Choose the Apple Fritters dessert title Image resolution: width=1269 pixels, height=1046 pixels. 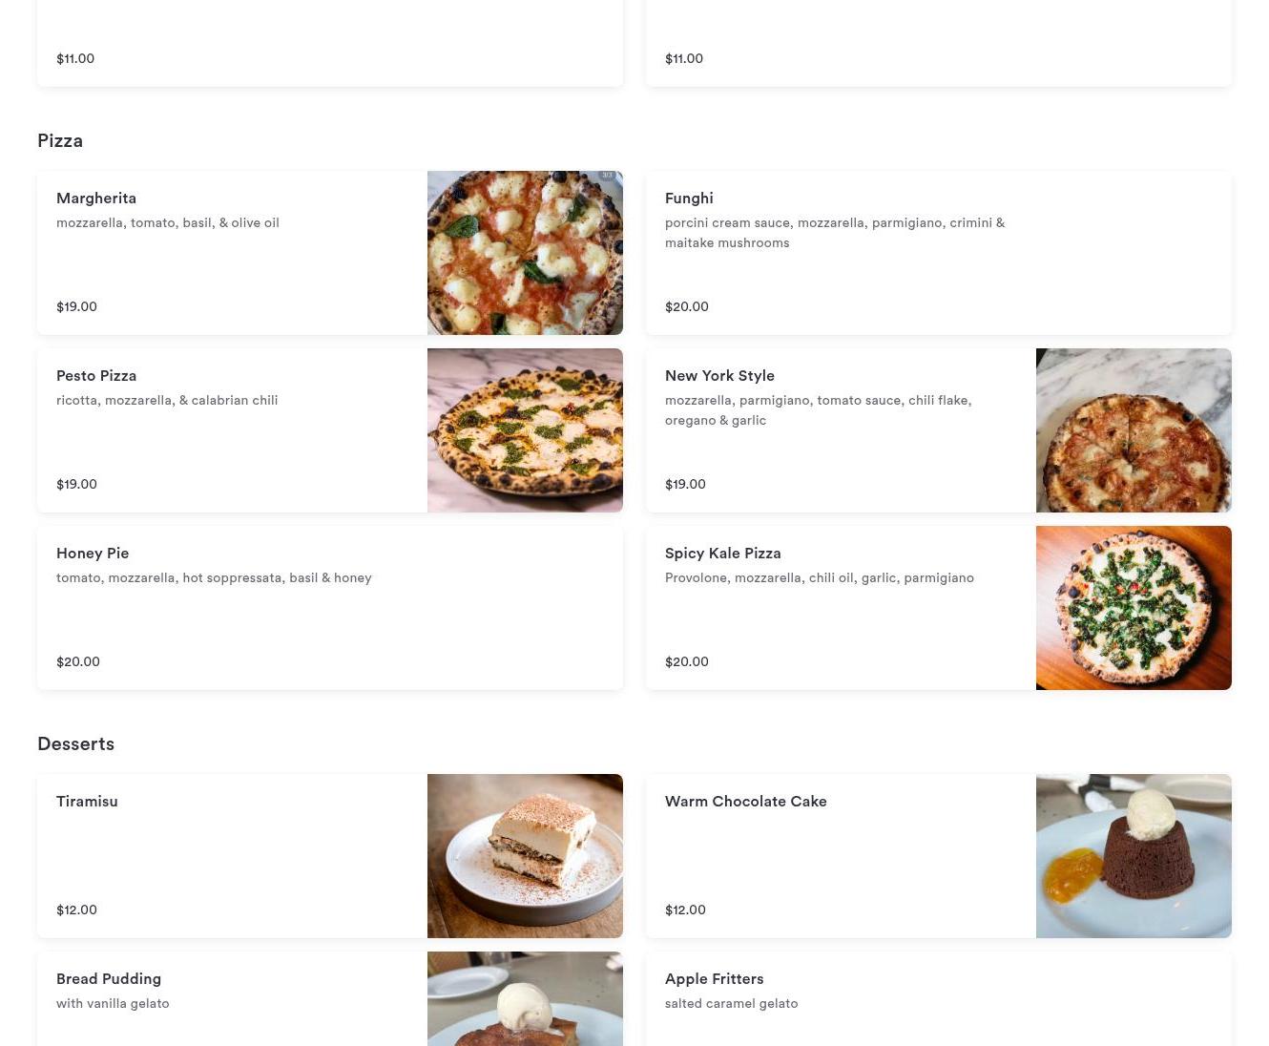point(714,979)
